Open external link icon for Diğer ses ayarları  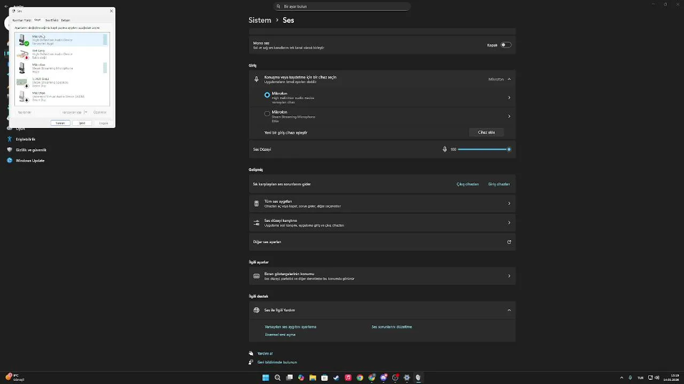click(x=509, y=242)
